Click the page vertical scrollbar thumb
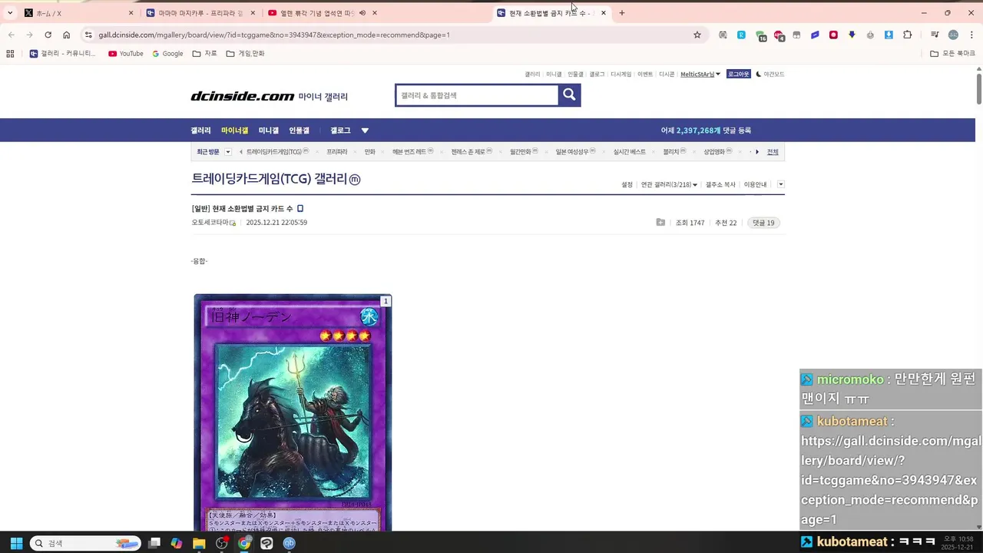This screenshot has height=553, width=983. pyautogui.click(x=979, y=88)
